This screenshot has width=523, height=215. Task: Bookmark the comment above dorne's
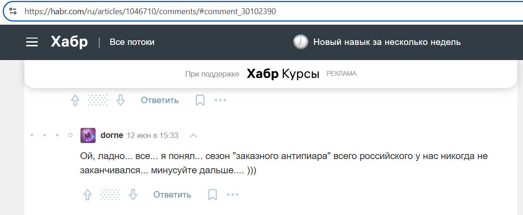pos(200,100)
